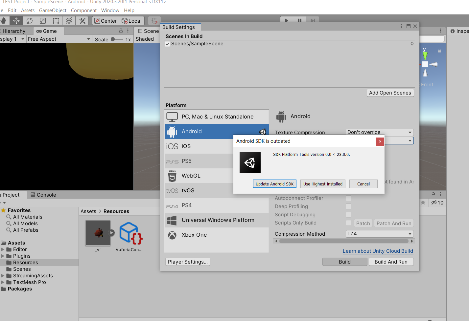
Task: Select the Move tool
Action: [x=16, y=21]
